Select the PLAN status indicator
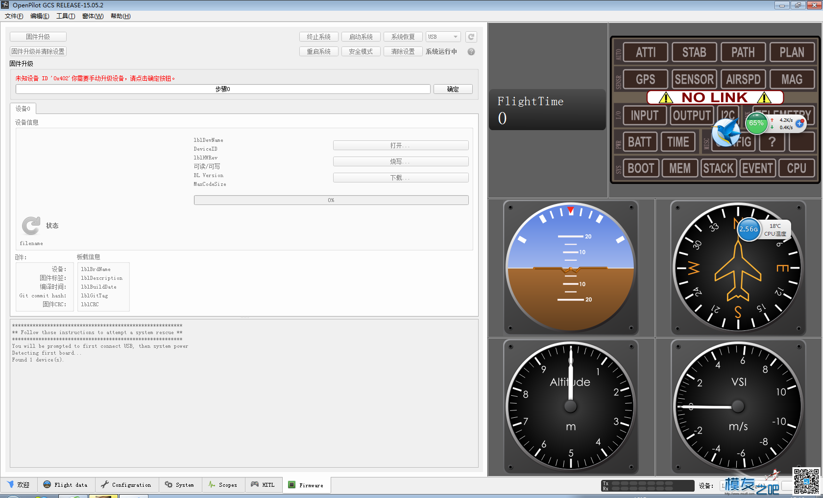Screen dimensions: 823x498 792,52
